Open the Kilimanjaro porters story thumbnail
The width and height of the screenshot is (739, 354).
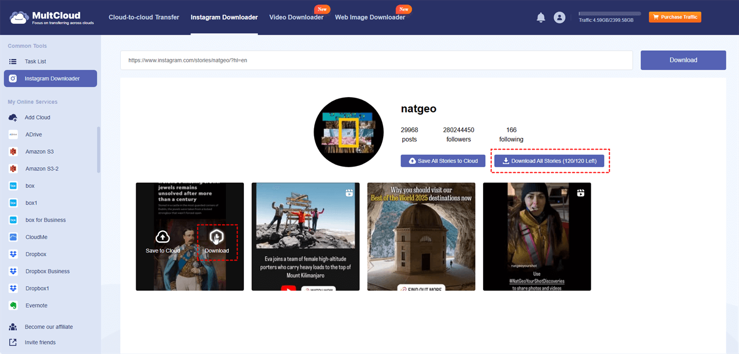click(x=306, y=237)
